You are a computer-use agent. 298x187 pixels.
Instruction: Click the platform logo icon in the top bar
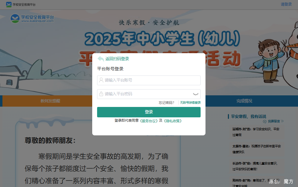point(8,4)
